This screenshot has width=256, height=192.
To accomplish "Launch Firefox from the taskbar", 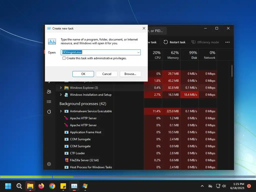I will (41, 186).
